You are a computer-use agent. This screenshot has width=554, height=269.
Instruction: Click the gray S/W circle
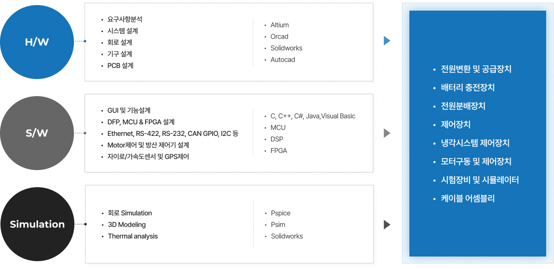[x=37, y=133]
